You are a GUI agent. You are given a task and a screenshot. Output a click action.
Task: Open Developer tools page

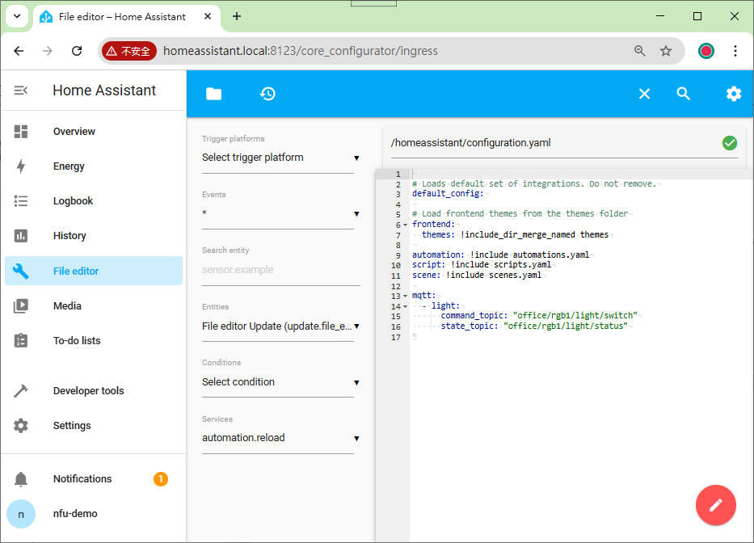88,391
